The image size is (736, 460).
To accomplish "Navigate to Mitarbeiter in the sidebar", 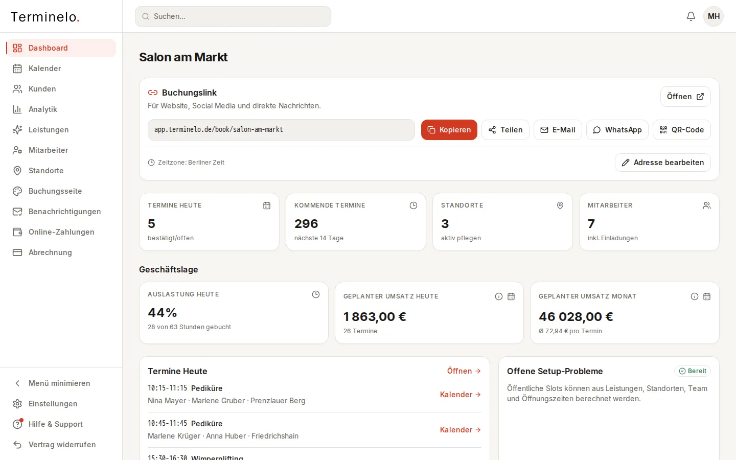I will point(61,150).
